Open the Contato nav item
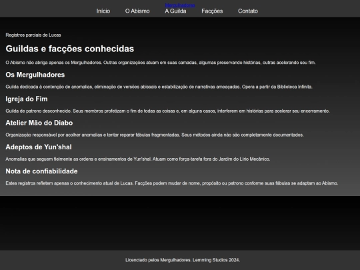 (248, 11)
